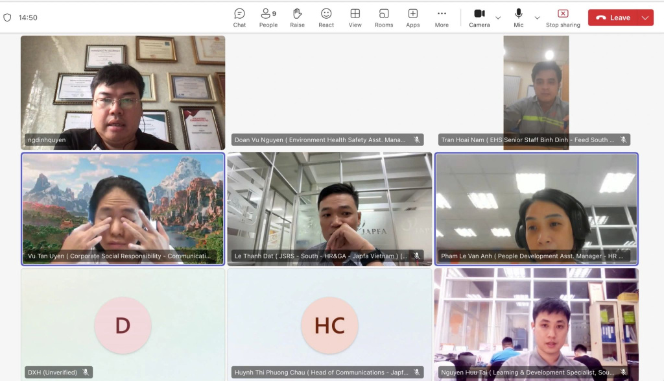Viewport: 664px width, 381px height.
Task: Select ngdinhquyen's video tile
Action: [x=123, y=92]
